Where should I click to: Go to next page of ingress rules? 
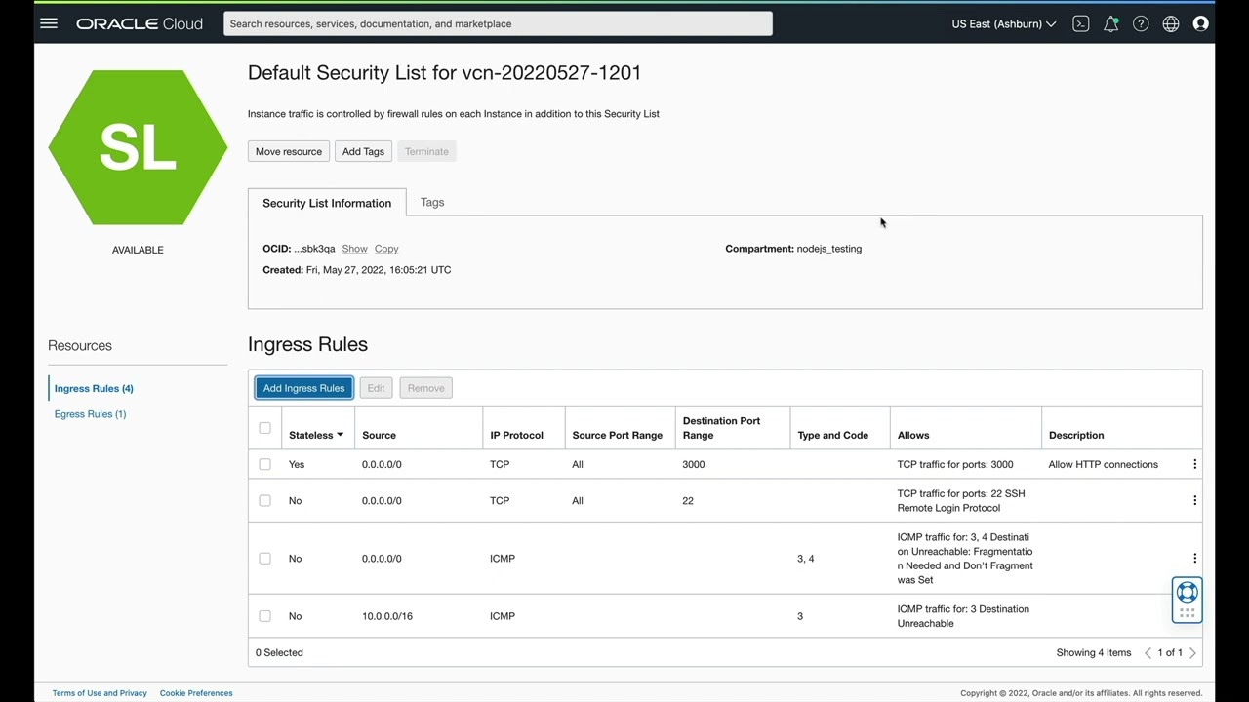pyautogui.click(x=1192, y=653)
